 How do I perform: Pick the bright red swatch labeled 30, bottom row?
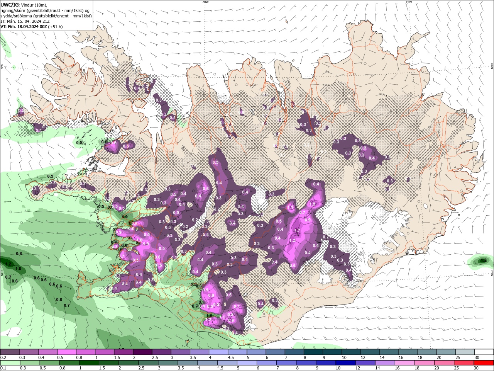484,363
